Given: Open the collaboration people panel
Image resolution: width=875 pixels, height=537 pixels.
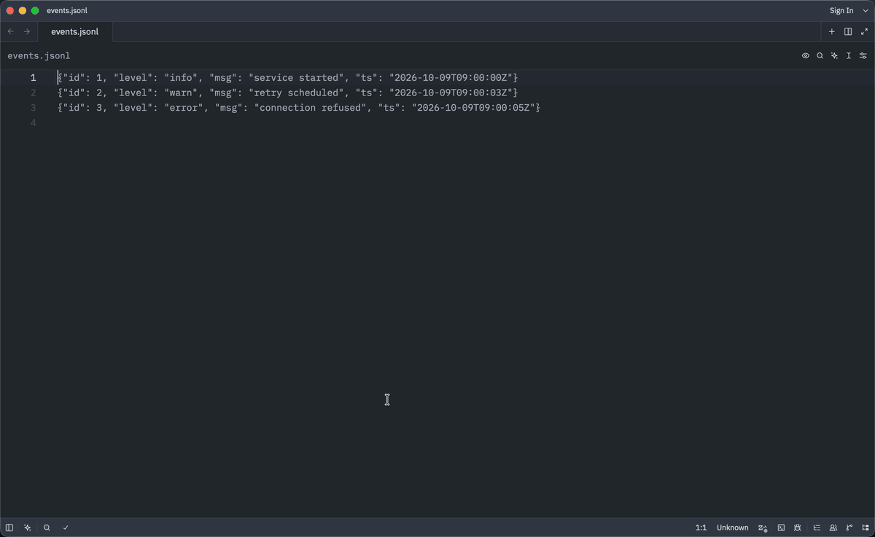Looking at the screenshot, I should point(833,528).
